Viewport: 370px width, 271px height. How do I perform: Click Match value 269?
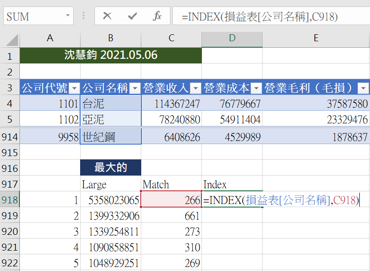click(x=171, y=263)
